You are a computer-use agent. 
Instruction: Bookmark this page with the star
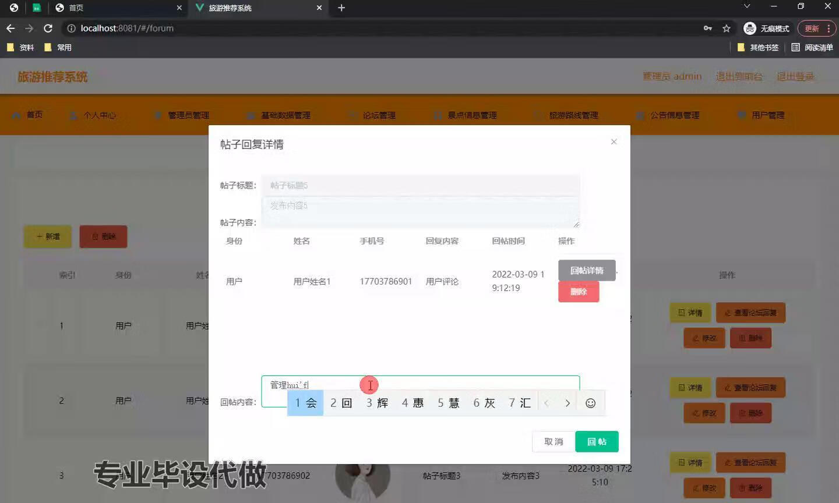tap(726, 28)
